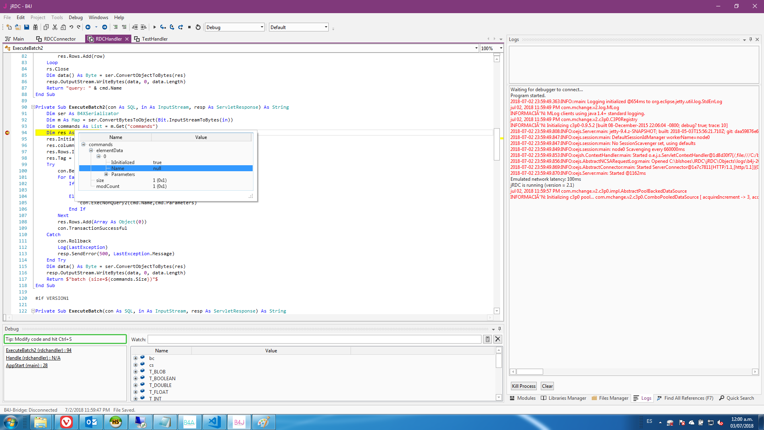Expand the Parameters node in tooltip
764x430 pixels.
106,174
